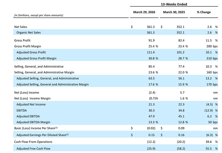
Task: Click the '50 bps' change value
Action: click(213, 122)
